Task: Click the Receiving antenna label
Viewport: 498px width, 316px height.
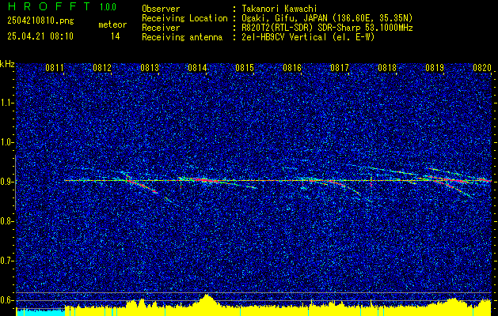Action: 182,37
